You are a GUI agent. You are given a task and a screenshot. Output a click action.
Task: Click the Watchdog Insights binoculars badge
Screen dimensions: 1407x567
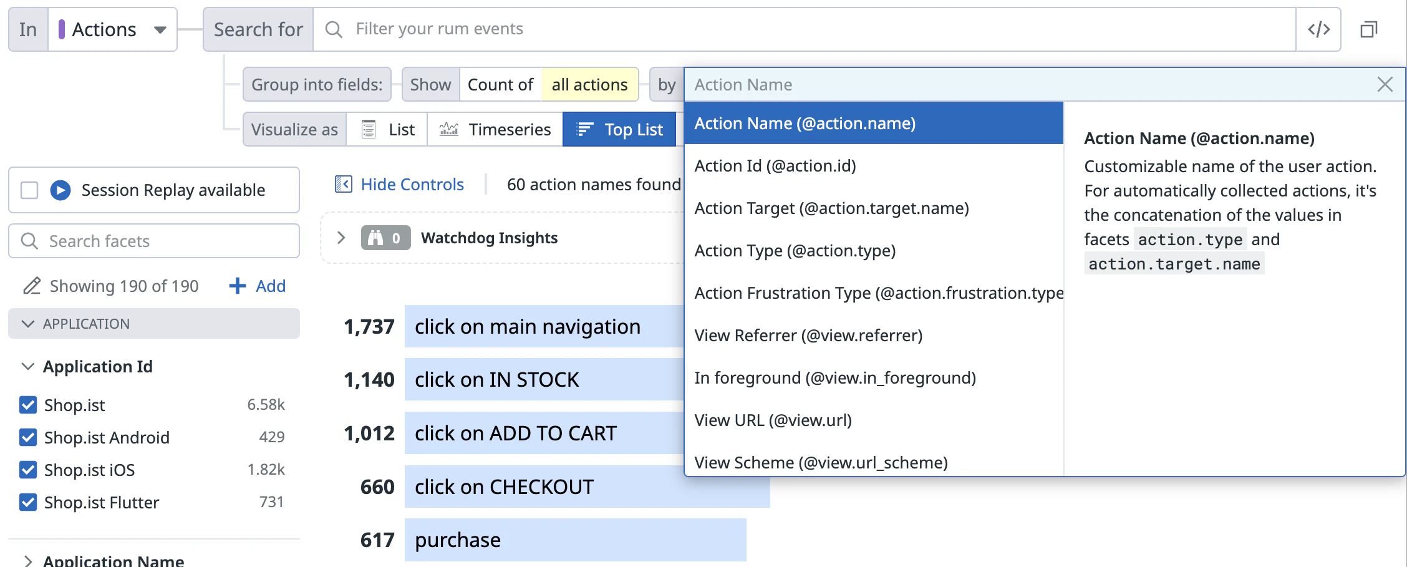385,238
